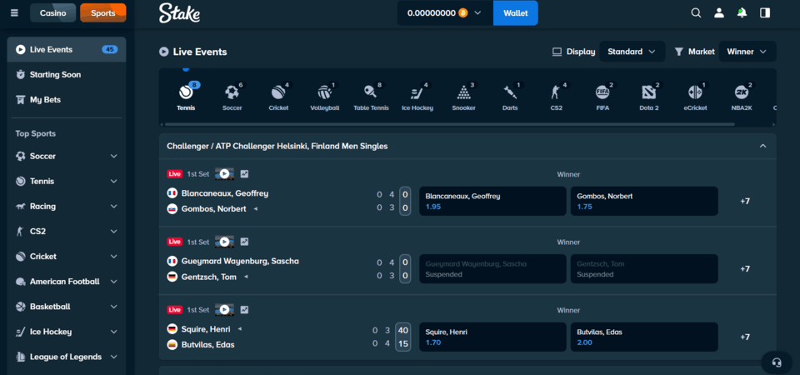Viewport: 800px width, 375px height.
Task: Switch to the Casino tab
Action: [52, 13]
